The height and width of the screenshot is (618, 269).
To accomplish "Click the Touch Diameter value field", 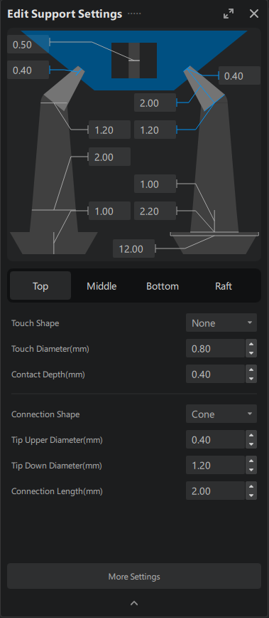I will coord(216,348).
